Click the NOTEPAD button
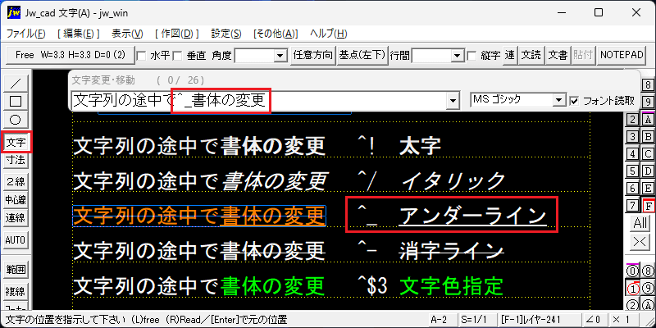 coord(622,55)
